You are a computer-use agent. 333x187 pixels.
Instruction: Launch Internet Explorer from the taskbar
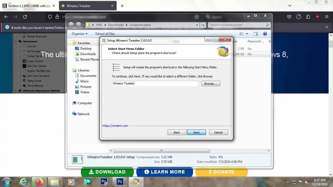[x=23, y=182]
